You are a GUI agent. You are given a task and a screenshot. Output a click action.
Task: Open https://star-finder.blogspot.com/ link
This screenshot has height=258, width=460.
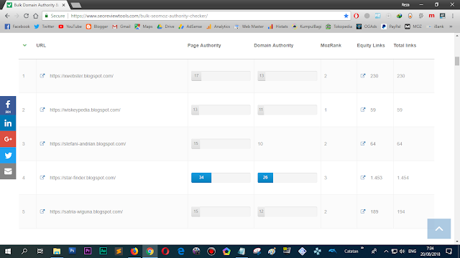pyautogui.click(x=83, y=178)
